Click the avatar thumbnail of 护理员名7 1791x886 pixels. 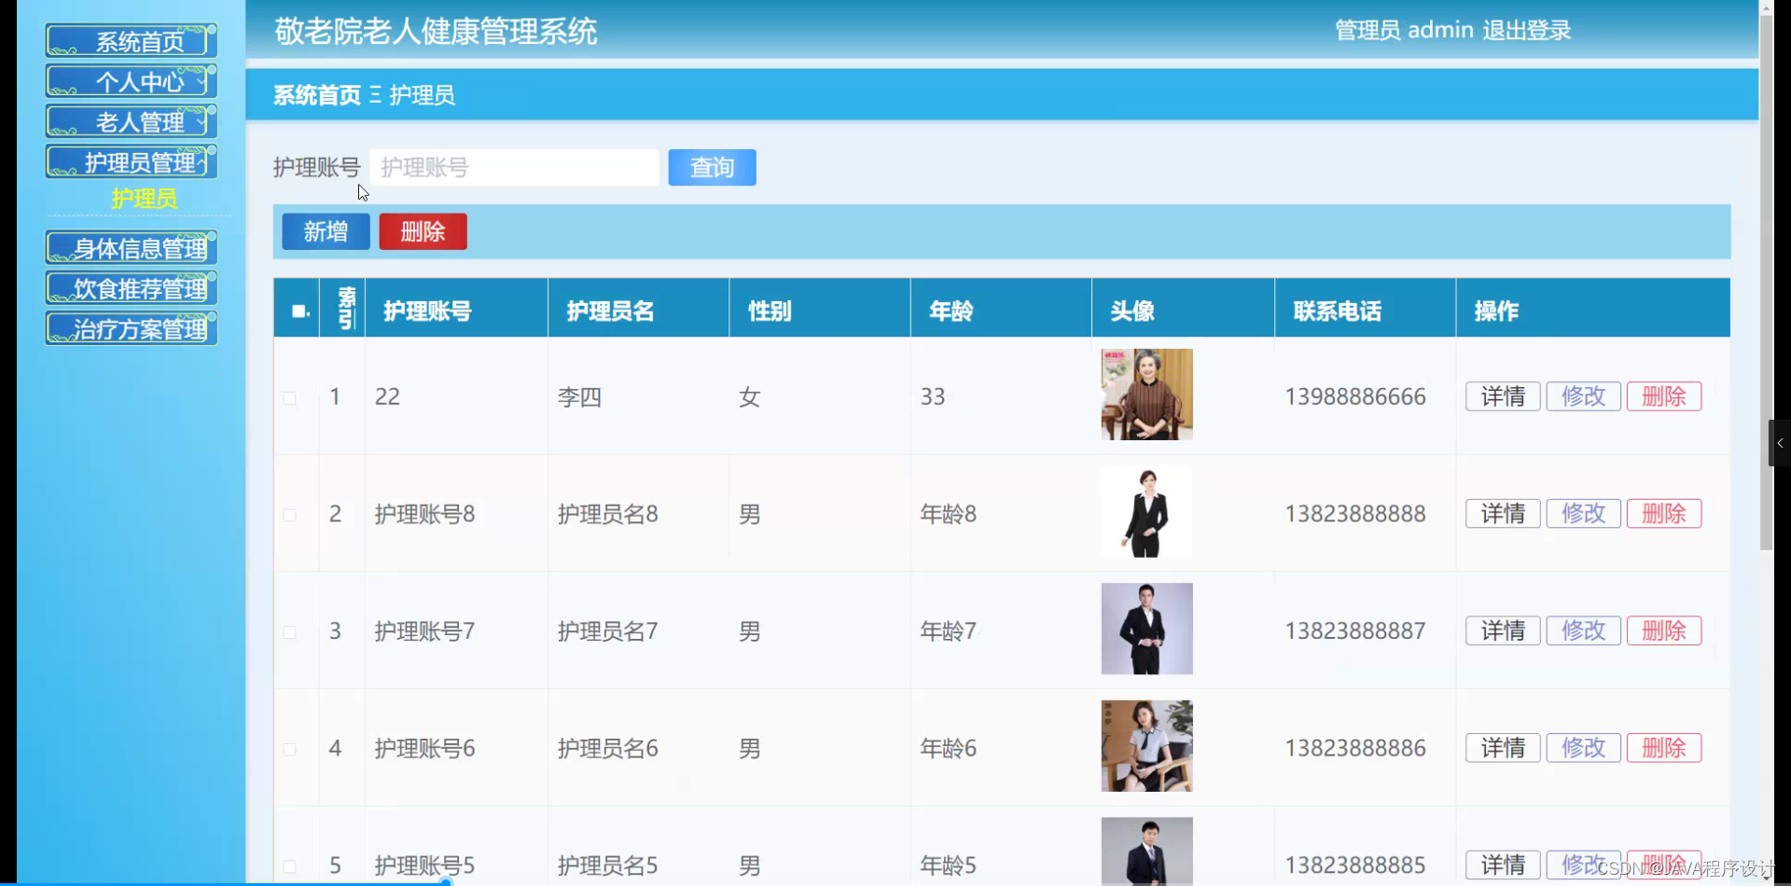pyautogui.click(x=1146, y=629)
